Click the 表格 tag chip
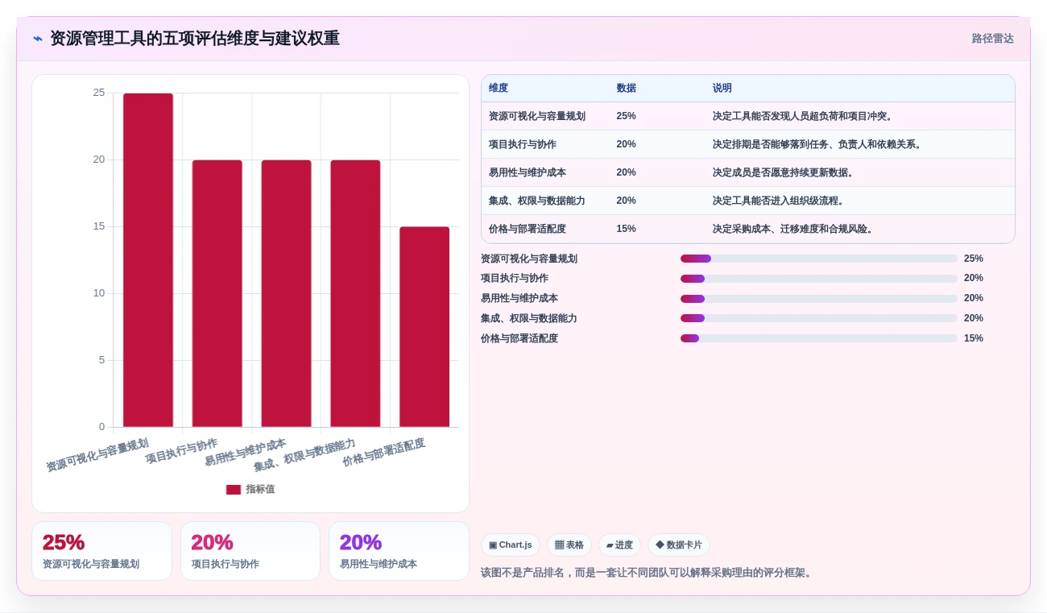 click(569, 545)
